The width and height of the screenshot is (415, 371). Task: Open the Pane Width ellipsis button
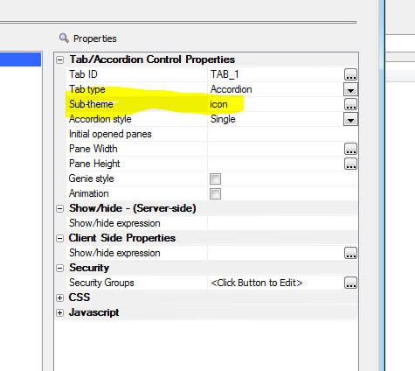click(350, 149)
